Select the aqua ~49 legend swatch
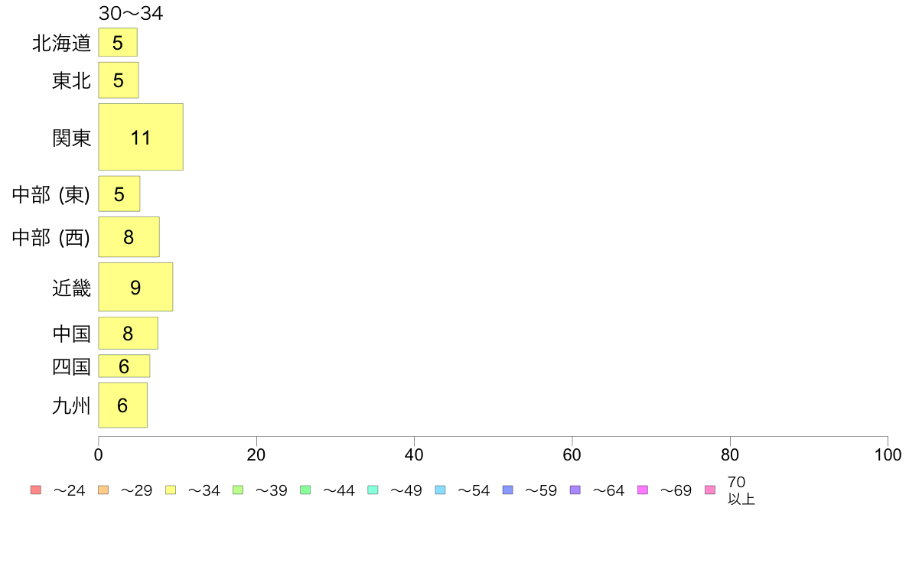909x563 pixels. point(373,490)
